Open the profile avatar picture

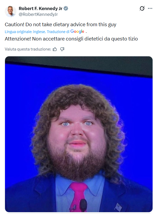click(11, 11)
